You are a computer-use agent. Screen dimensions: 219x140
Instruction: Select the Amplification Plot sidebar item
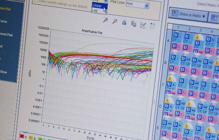tap(5, 9)
